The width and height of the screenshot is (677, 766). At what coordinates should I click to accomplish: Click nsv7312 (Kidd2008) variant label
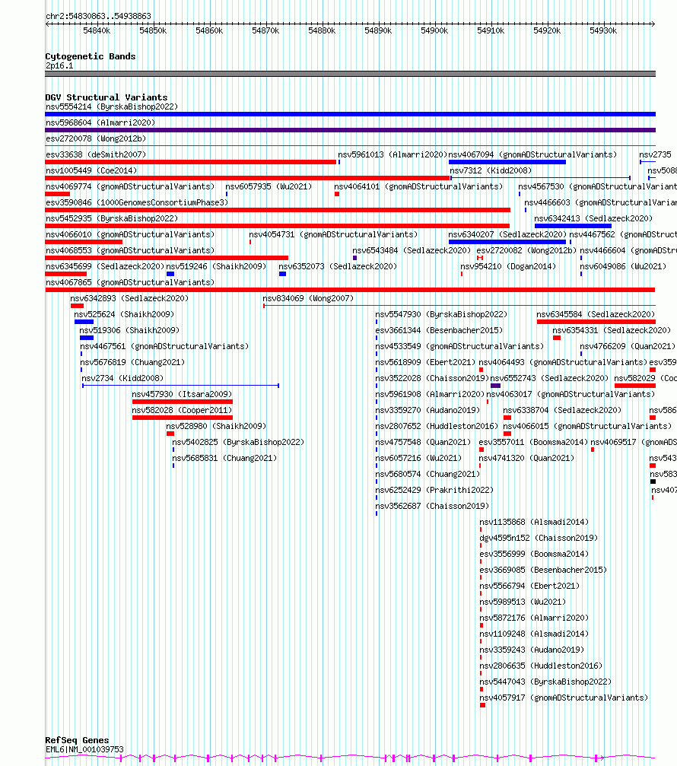(491, 170)
